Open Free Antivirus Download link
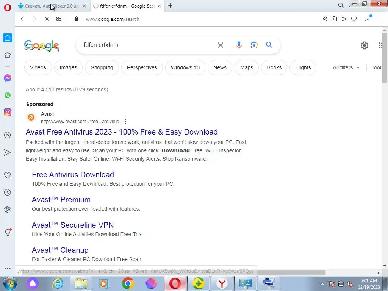The image size is (388, 291). point(73,175)
